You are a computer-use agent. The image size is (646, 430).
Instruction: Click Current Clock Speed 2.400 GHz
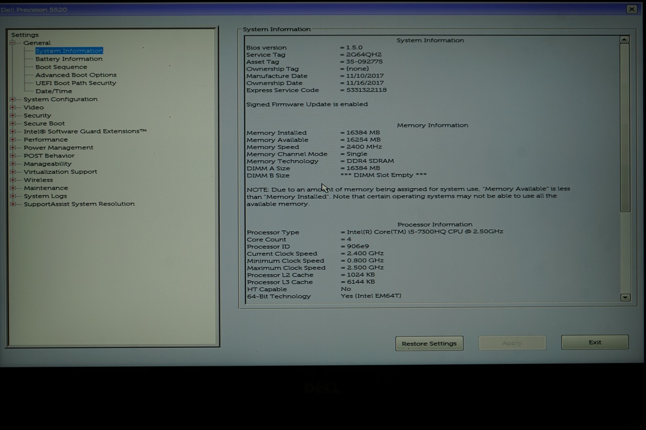coord(365,253)
